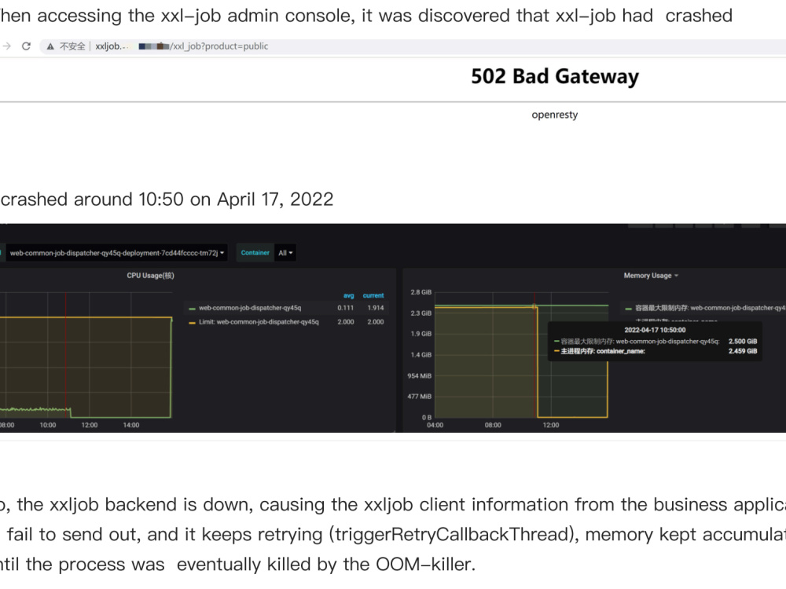This screenshot has height=589, width=786.
Task: Reload the page with refresh icon
Action: coord(26,46)
